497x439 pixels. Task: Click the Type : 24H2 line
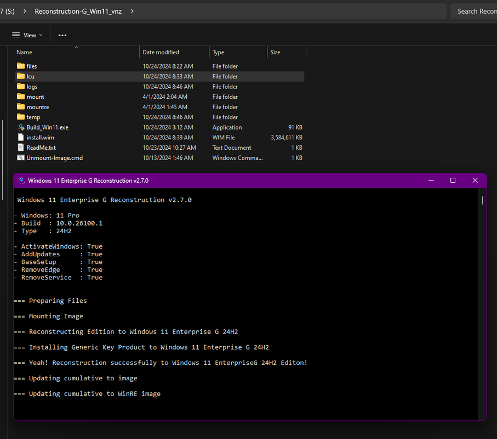43,231
